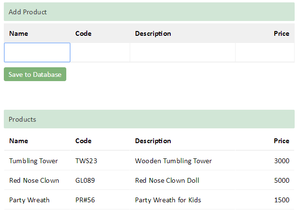Viewport: 298px width, 219px height.
Task: Click the Price input cell in Add Product
Action: (265, 52)
